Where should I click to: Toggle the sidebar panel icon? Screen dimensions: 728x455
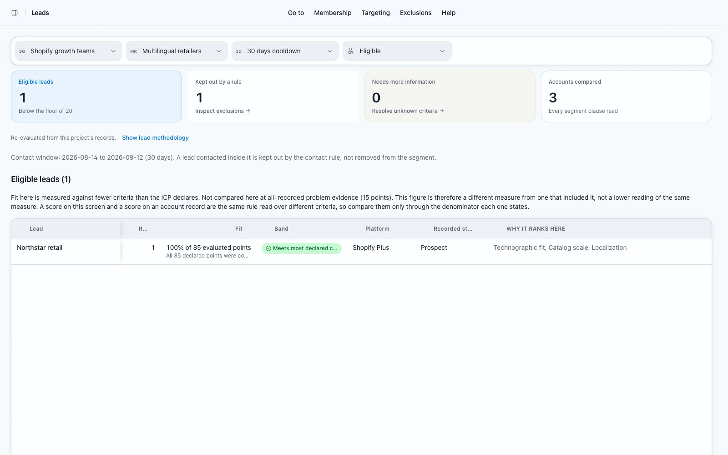click(15, 13)
